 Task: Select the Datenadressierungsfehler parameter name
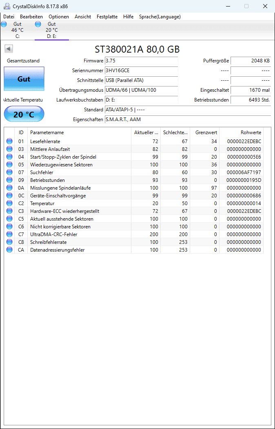(x=58, y=250)
